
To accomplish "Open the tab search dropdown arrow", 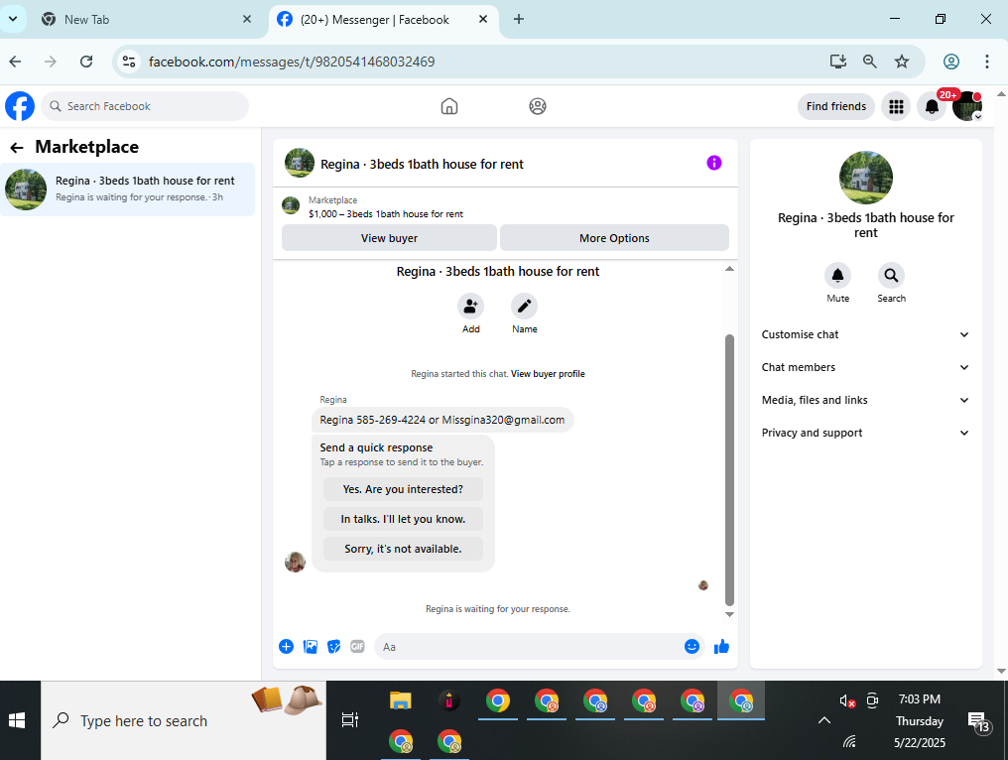I will [x=13, y=19].
